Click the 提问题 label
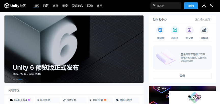 click(160, 38)
